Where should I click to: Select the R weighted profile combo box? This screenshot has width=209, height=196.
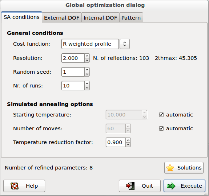(90, 44)
